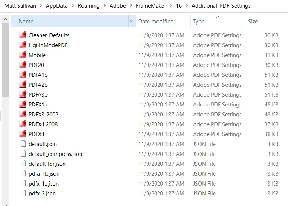Viewport: 288px width, 206px height.
Task: Click the PDFX3_2002 settings file icon
Action: (x=23, y=114)
